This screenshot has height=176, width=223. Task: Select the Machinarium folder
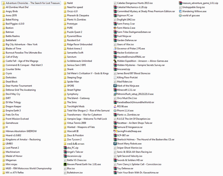point(13,152)
